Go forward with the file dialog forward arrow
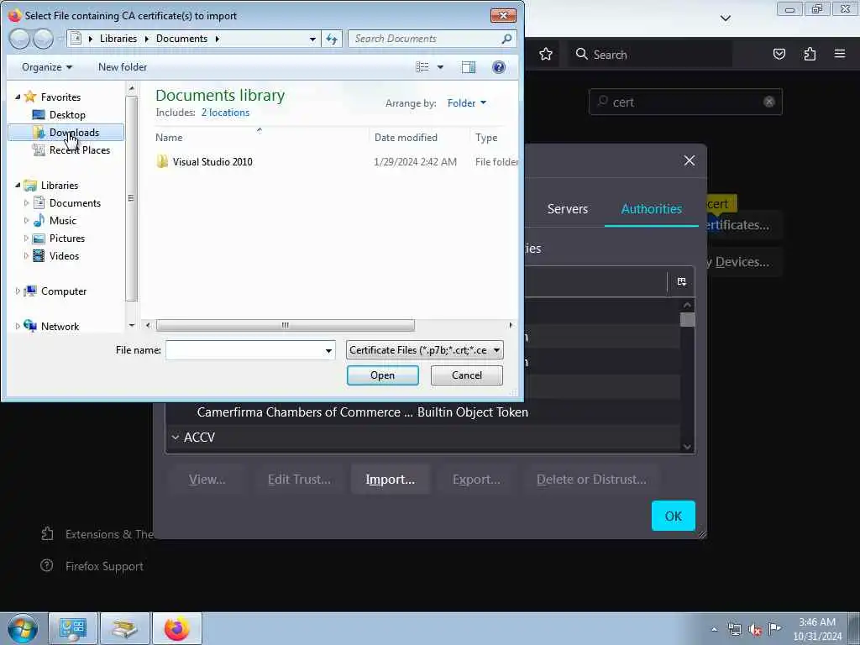 coord(43,39)
